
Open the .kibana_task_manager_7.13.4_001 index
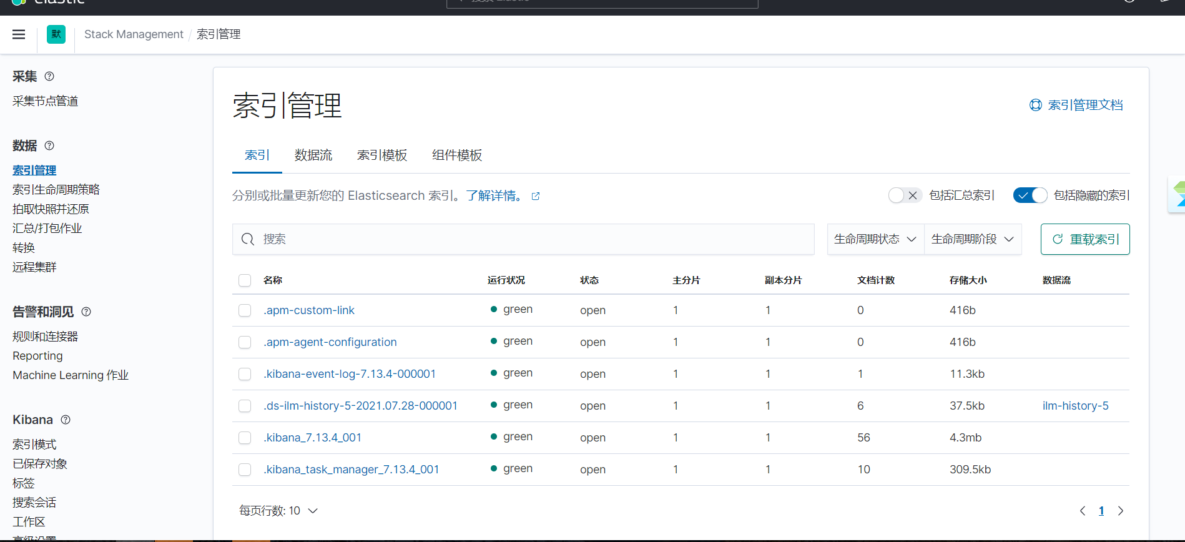point(352,470)
